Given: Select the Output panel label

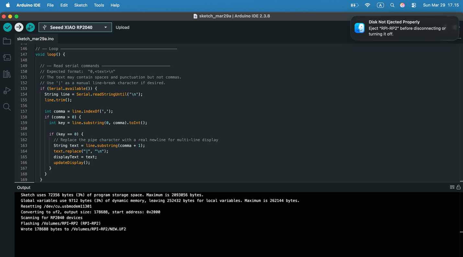Looking at the screenshot, I should tap(24, 187).
